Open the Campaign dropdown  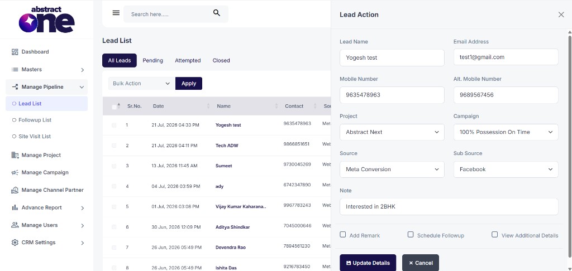pyautogui.click(x=506, y=132)
